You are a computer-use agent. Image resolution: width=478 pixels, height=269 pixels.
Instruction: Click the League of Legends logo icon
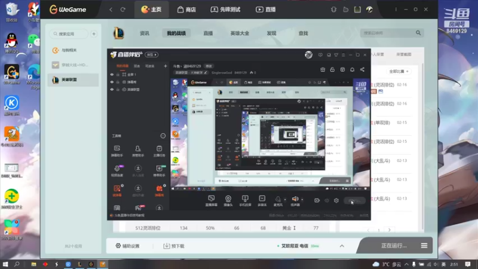click(x=118, y=33)
